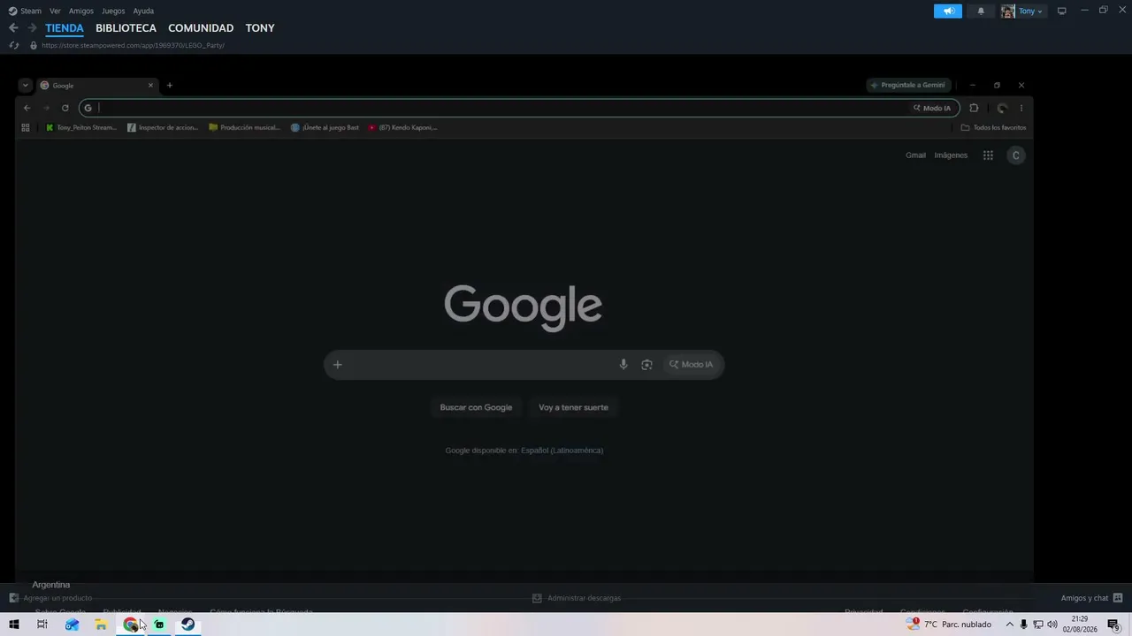1132x636 pixels.
Task: Open the Amigos menu in Steam
Action: point(81,11)
